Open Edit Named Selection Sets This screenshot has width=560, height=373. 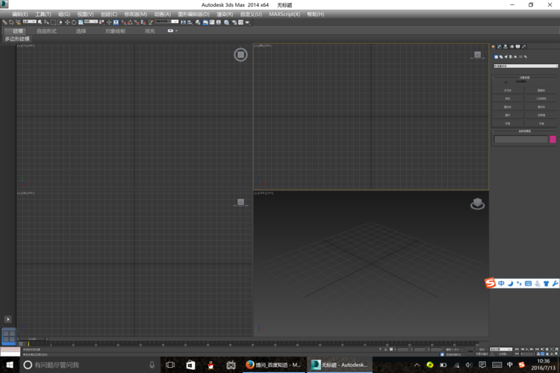(150, 22)
